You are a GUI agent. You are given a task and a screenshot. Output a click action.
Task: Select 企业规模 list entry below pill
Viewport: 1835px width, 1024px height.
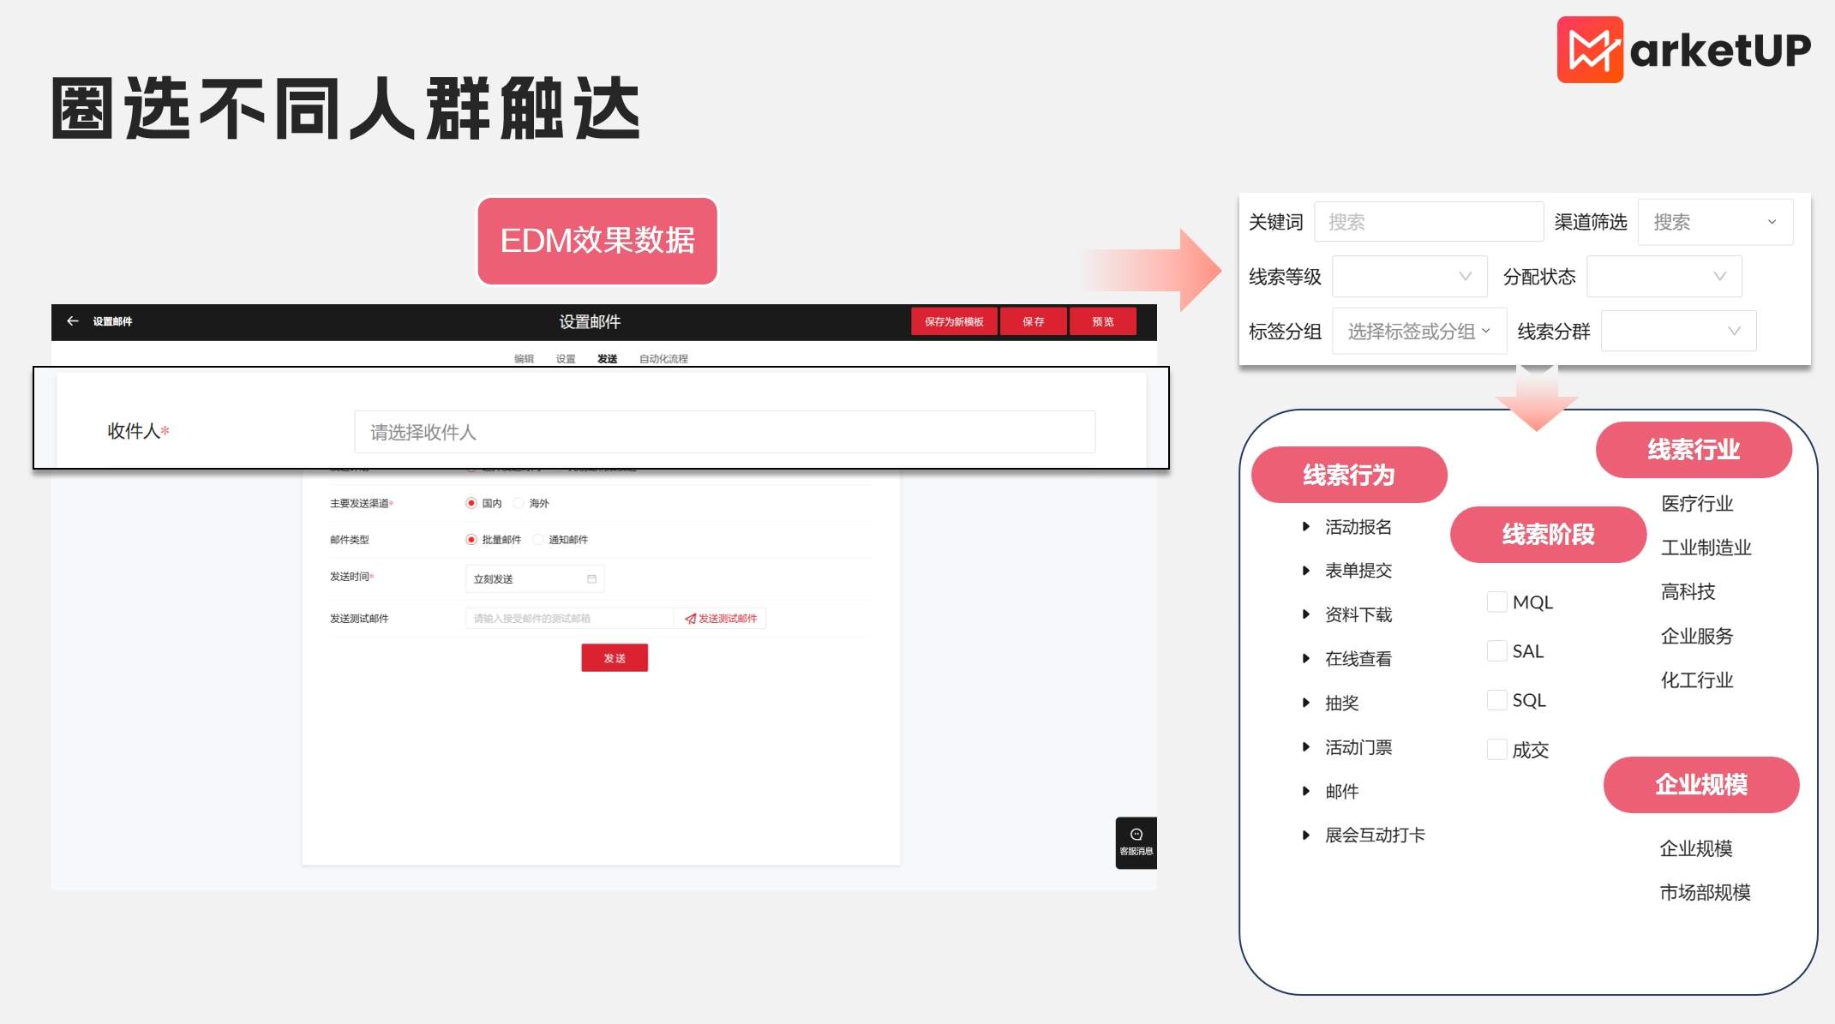pyautogui.click(x=1696, y=848)
